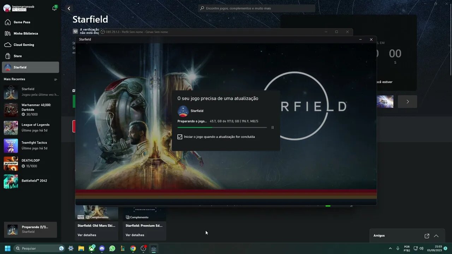Click the Bing icon in taskbar search
452x254 pixels.
pos(61,248)
